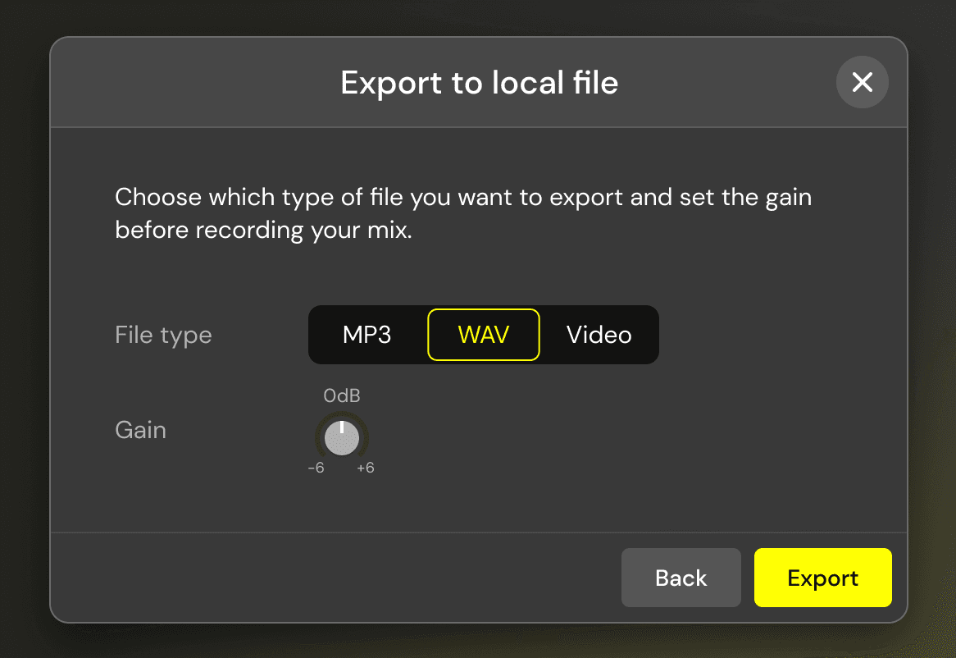This screenshot has width=956, height=658.
Task: Go Back to the previous step
Action: point(681,578)
